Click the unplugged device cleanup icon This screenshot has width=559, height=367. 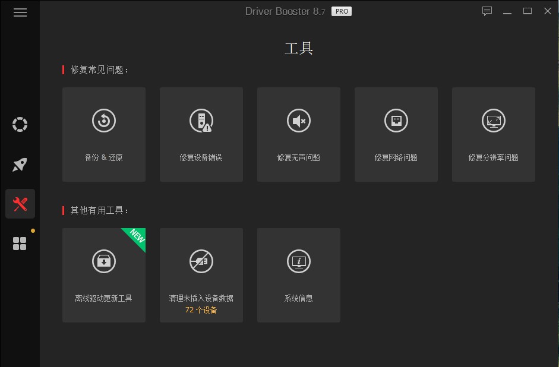pyautogui.click(x=201, y=261)
